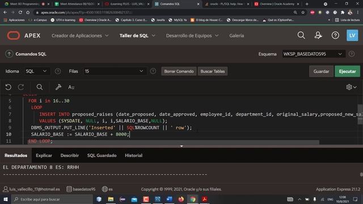Open Adobe Acrobat from the taskbar

(x=204, y=199)
